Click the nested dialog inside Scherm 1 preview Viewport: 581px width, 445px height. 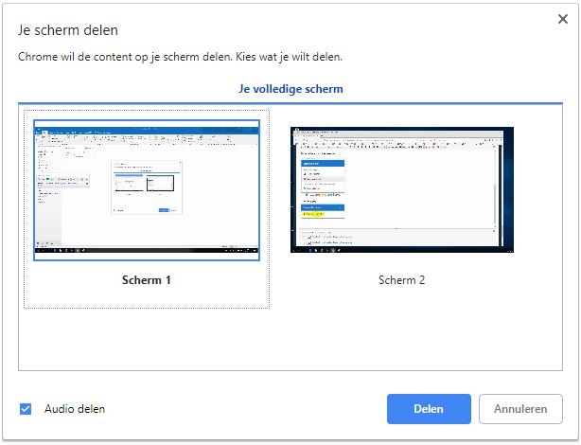pyautogui.click(x=147, y=187)
